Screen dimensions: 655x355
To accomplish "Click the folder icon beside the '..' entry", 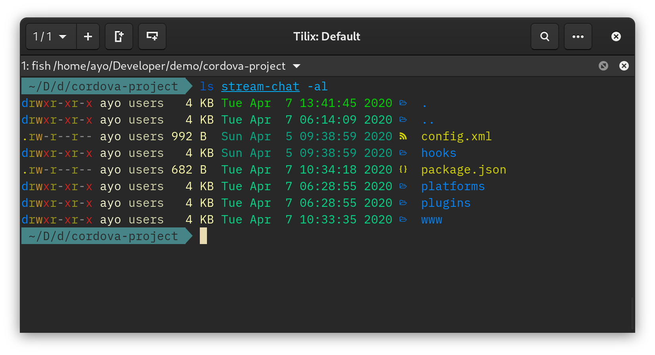I will point(403,120).
